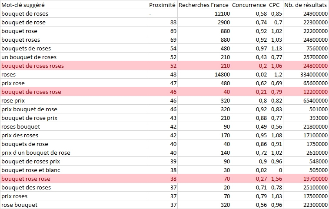The height and width of the screenshot is (209, 329).
Task: Select the "CPC" header cell
Action: pyautogui.click(x=276, y=5)
